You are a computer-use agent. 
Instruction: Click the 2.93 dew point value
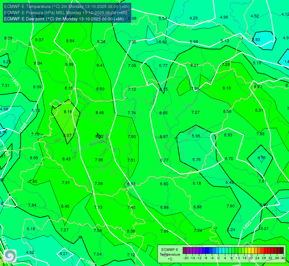pos(256,40)
